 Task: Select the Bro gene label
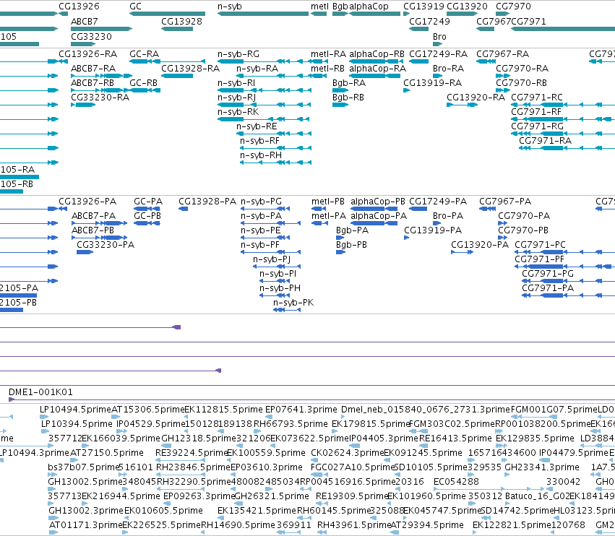click(439, 36)
